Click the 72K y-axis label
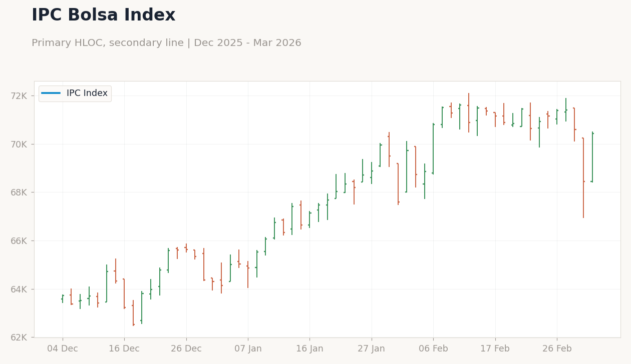 [x=22, y=95]
